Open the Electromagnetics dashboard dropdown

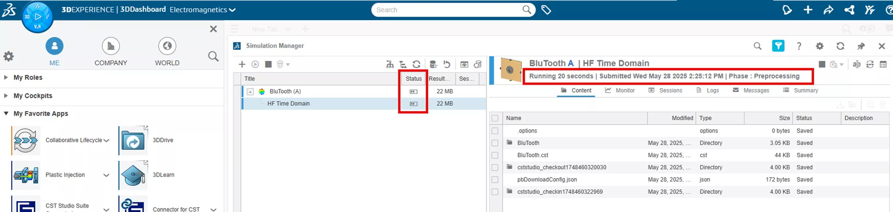(202, 10)
